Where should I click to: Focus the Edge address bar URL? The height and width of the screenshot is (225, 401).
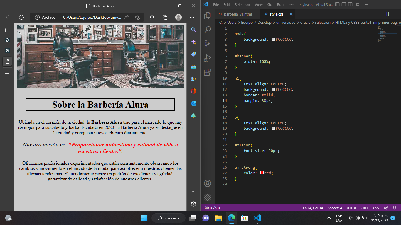coord(92,17)
